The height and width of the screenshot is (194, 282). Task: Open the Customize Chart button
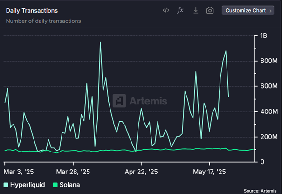point(248,10)
